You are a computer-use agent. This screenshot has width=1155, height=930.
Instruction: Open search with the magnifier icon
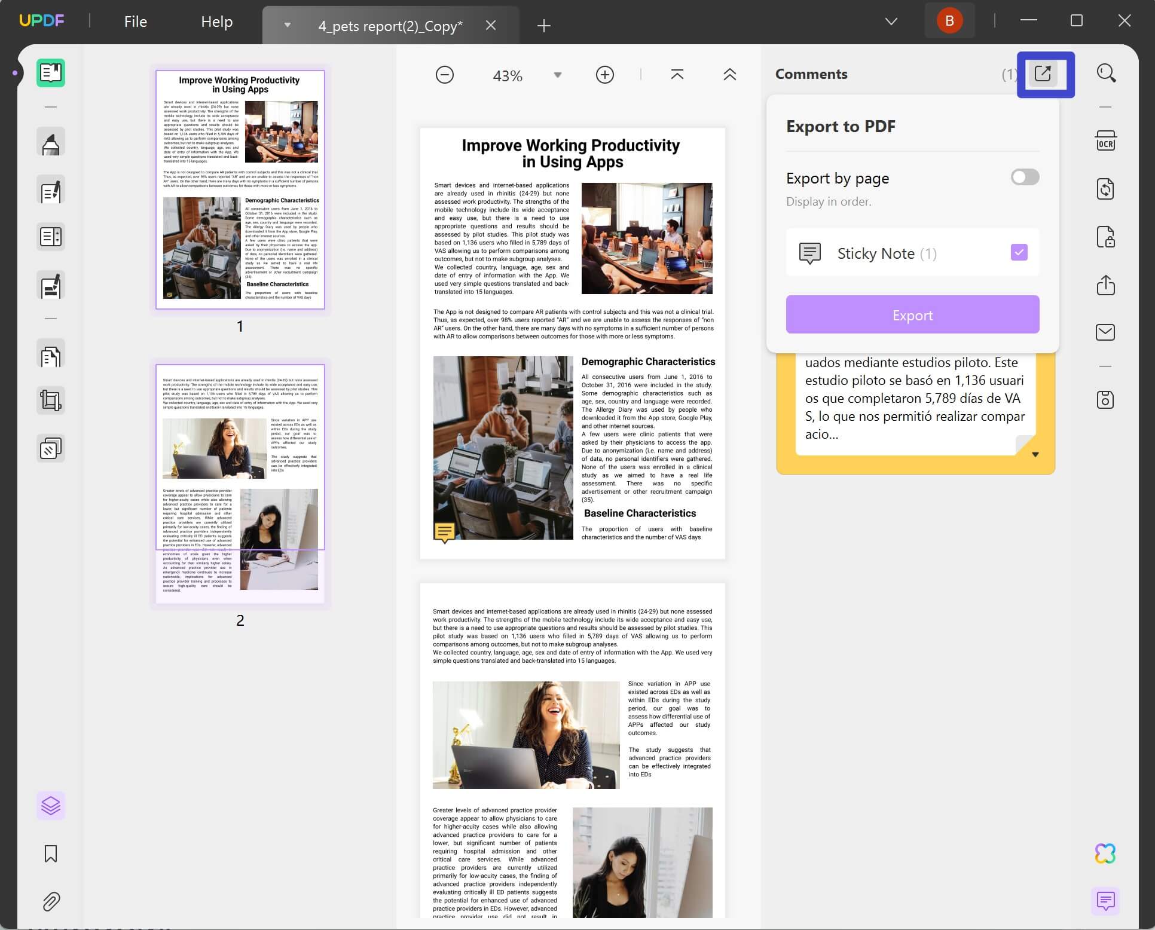(x=1105, y=73)
